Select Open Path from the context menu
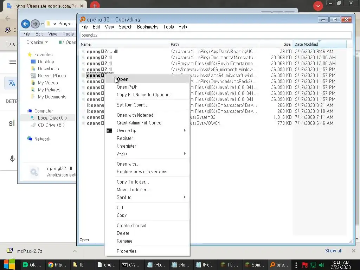 pos(147,87)
